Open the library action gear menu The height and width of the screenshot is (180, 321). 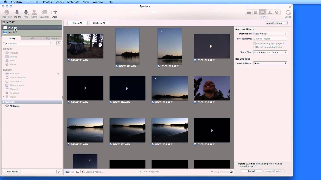pyautogui.click(x=59, y=43)
